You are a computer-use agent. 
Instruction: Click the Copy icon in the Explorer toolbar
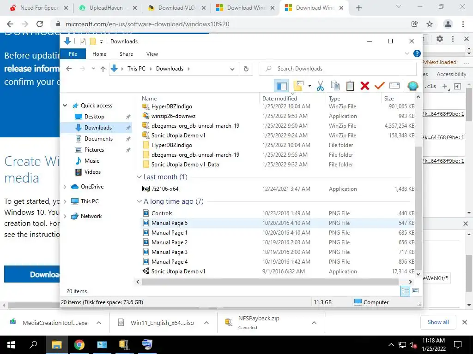335,86
